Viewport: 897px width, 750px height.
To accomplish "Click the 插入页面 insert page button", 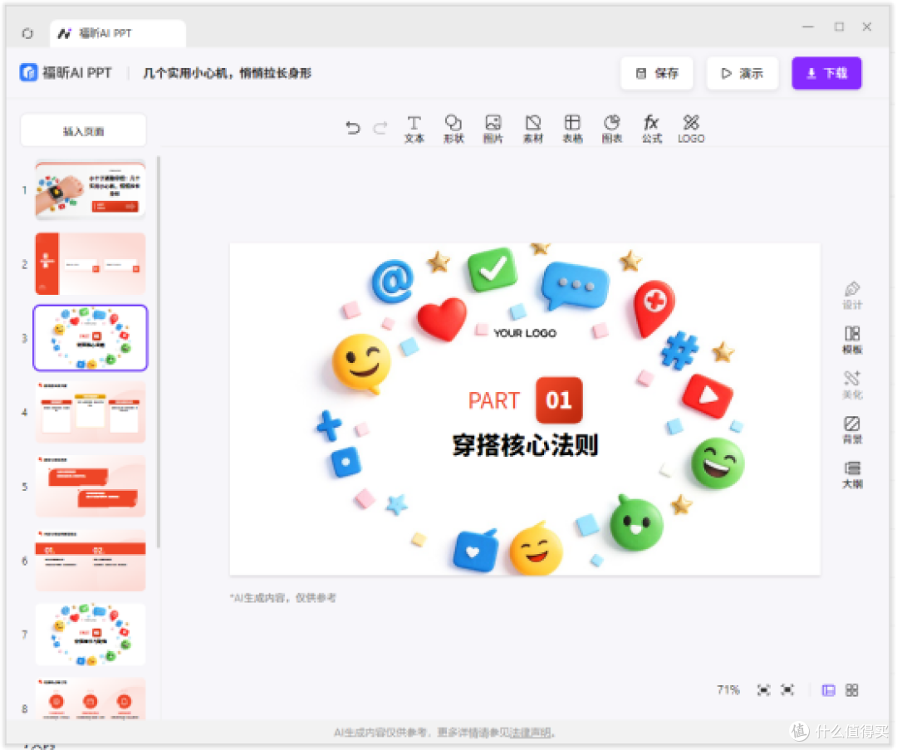I will coord(84,131).
